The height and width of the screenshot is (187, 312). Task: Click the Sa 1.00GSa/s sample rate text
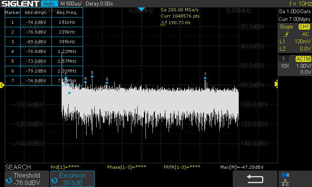[294, 12]
